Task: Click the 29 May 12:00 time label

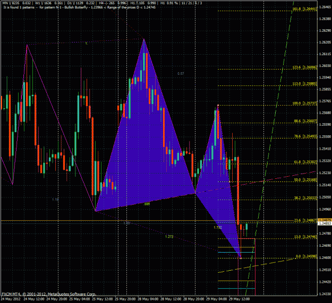Action: click(x=240, y=299)
